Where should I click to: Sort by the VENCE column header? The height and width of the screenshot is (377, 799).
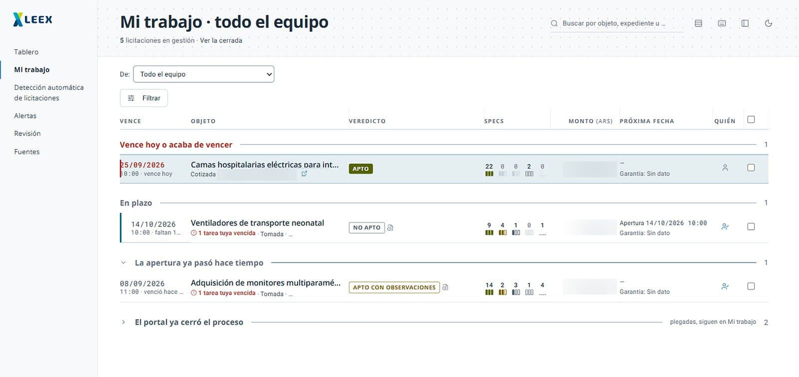130,121
